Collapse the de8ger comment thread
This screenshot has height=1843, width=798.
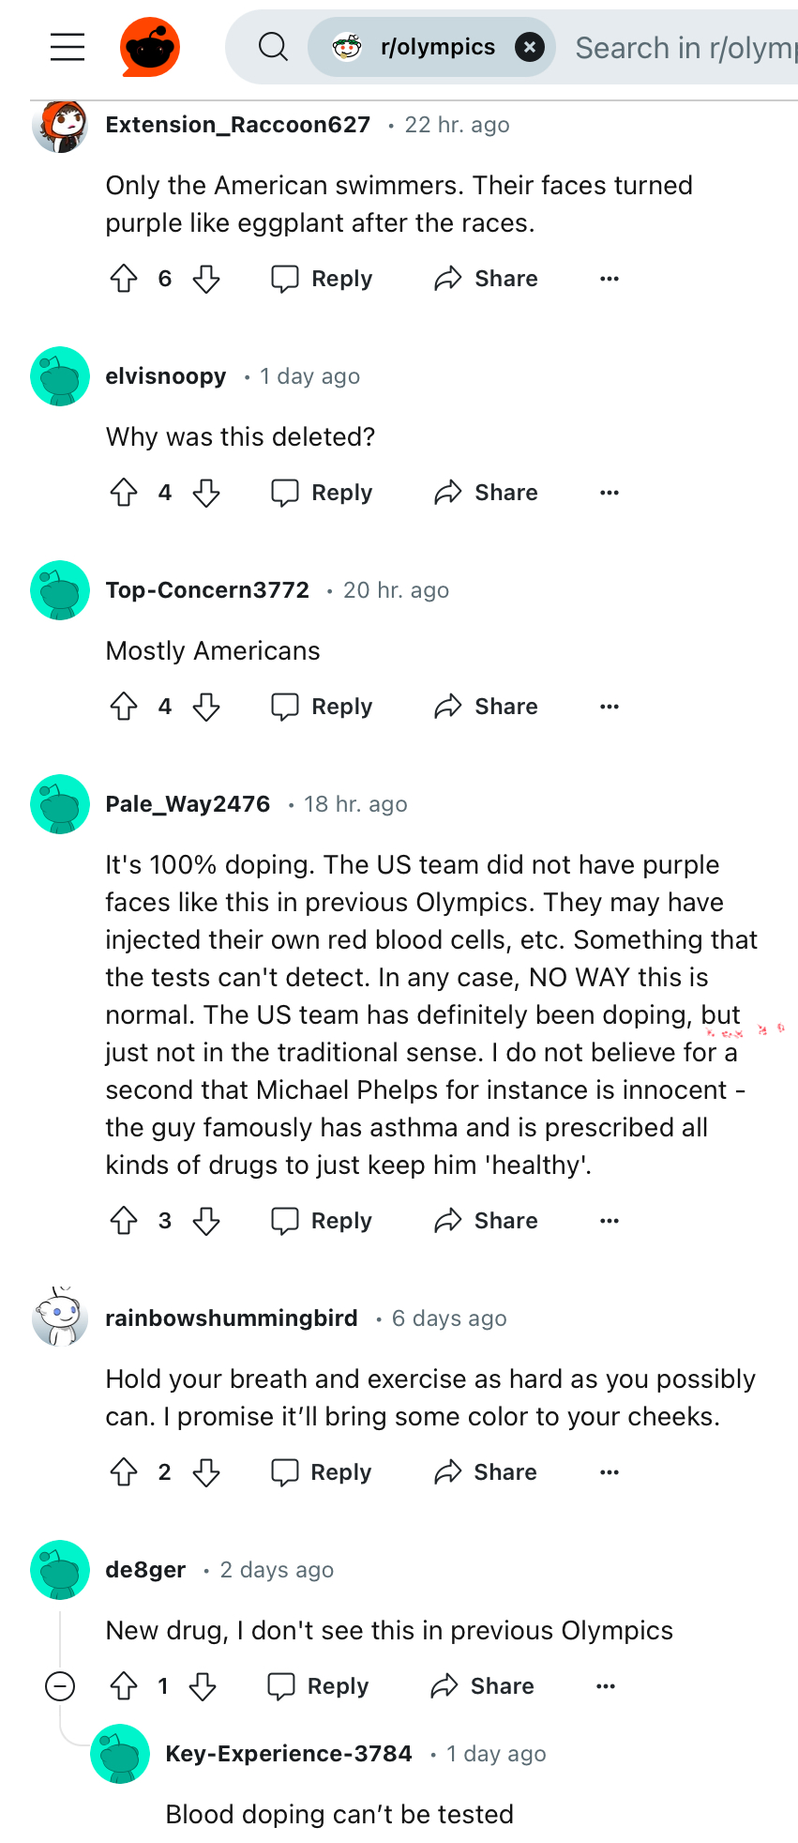[x=60, y=1686]
